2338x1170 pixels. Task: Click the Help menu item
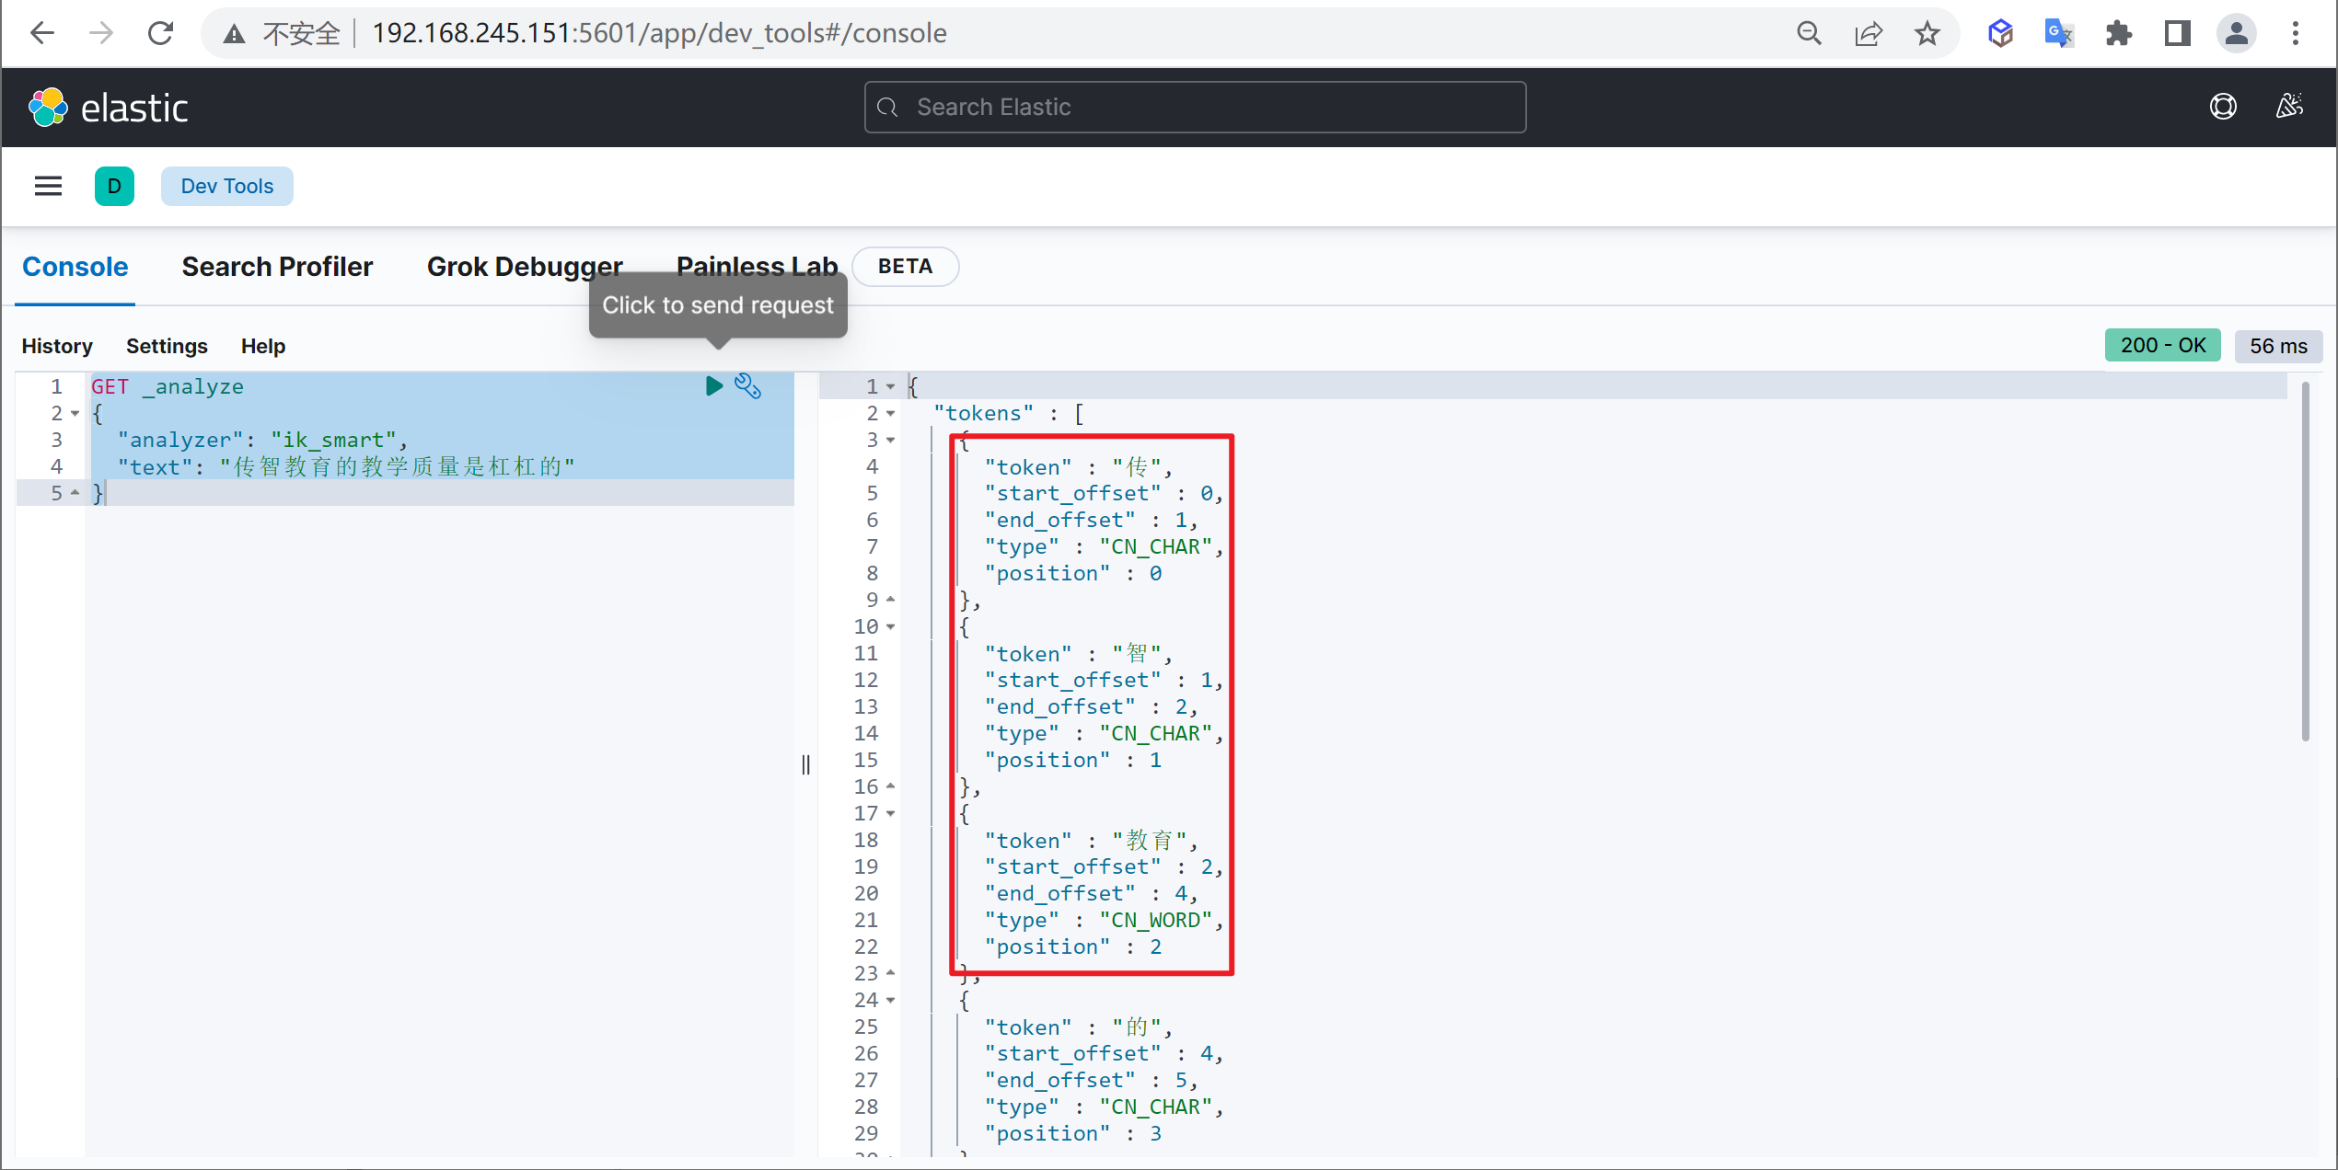(x=260, y=345)
